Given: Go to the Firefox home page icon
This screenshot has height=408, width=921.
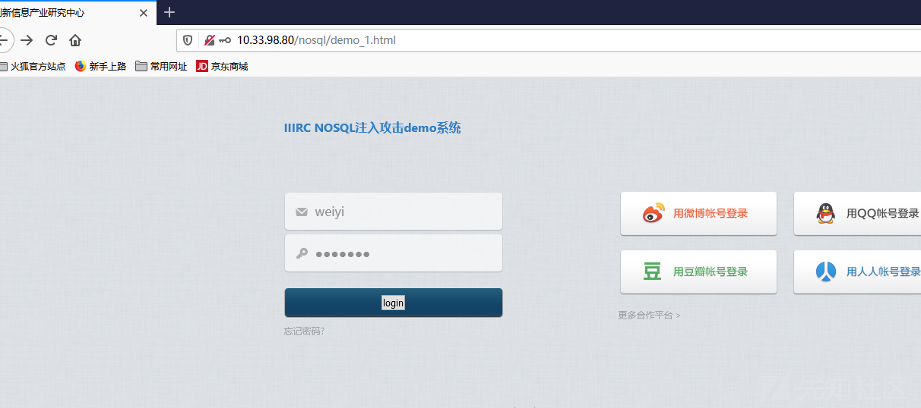Looking at the screenshot, I should (75, 40).
